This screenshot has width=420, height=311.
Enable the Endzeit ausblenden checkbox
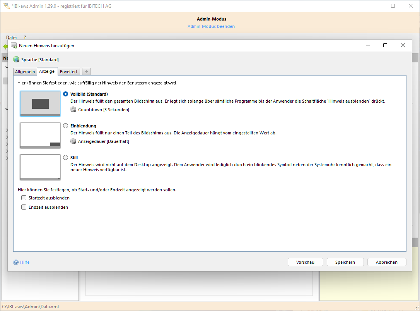pos(24,207)
